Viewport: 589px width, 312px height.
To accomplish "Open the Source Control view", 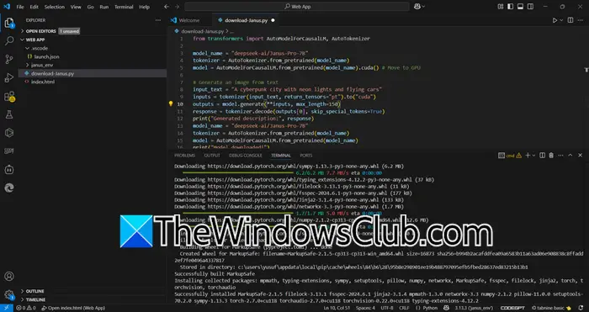I will pyautogui.click(x=9, y=59).
